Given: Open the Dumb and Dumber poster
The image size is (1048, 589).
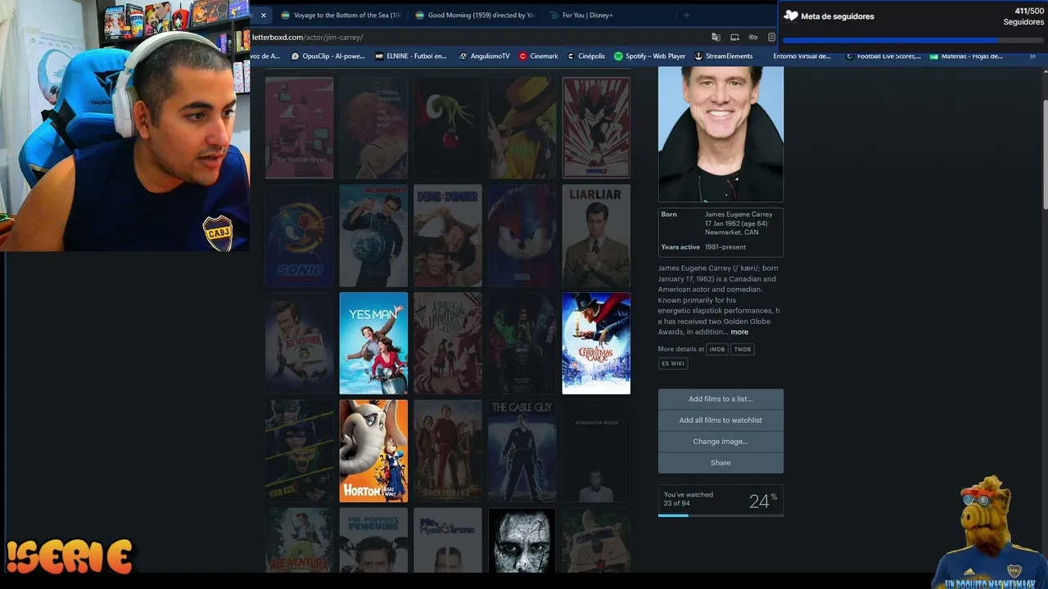Looking at the screenshot, I should (447, 236).
